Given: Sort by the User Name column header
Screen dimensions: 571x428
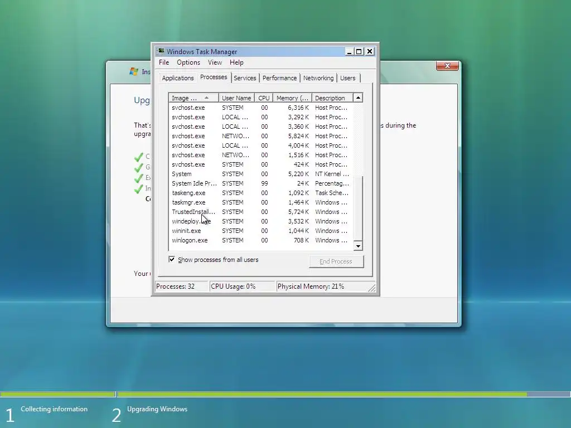Looking at the screenshot, I should tap(236, 98).
